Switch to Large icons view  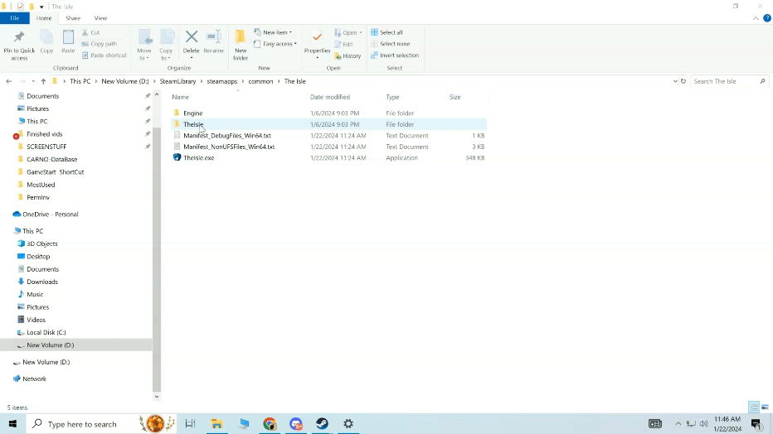point(765,407)
